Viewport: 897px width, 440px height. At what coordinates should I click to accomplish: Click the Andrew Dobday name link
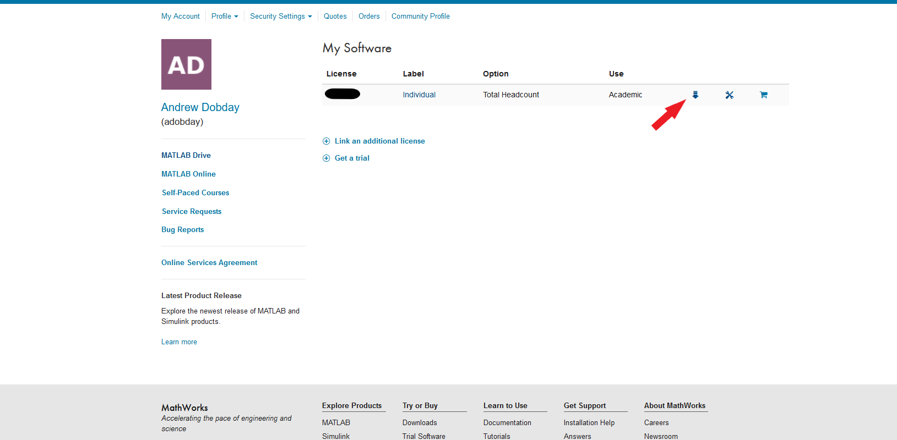[x=200, y=107]
